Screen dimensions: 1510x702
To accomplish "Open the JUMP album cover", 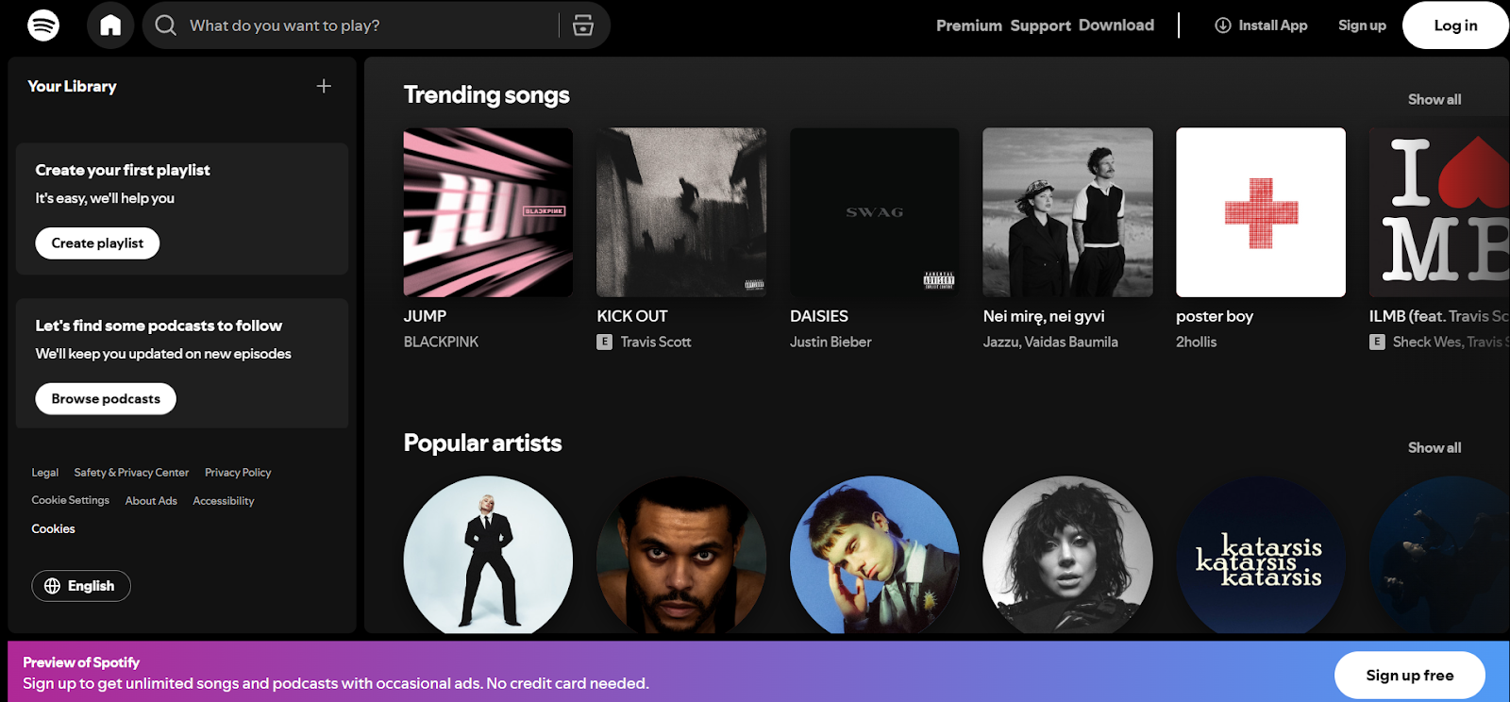I will coord(488,212).
